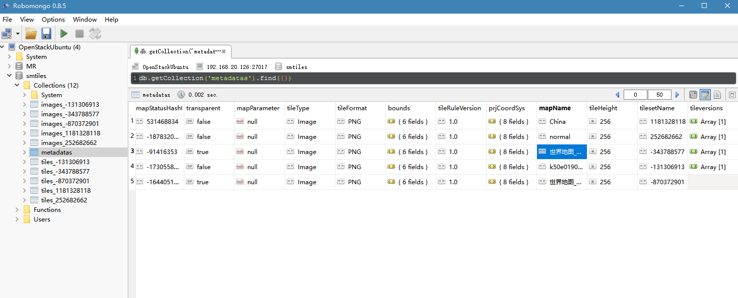Collapse the smtiles database node
This screenshot has width=738, height=298.
click(x=10, y=76)
